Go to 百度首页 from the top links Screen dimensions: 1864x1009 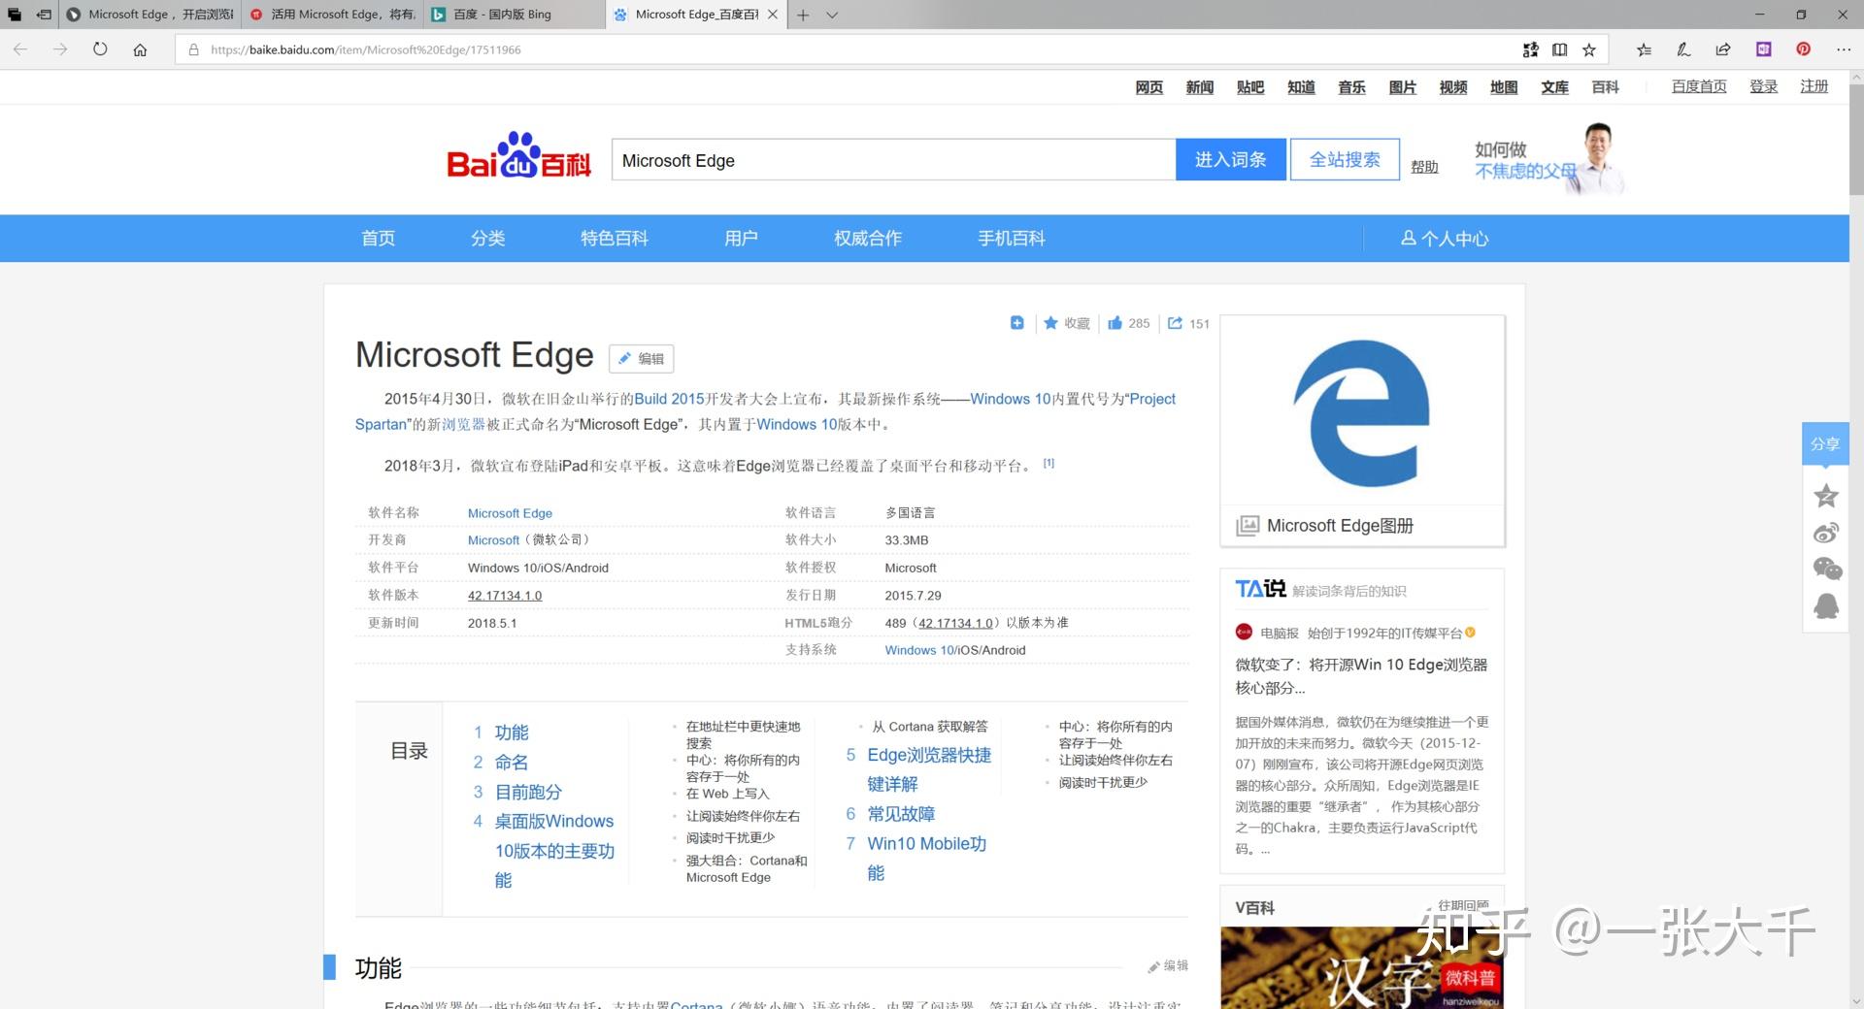coord(1699,86)
